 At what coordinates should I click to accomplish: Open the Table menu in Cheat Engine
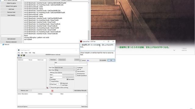click(x=26, y=53)
